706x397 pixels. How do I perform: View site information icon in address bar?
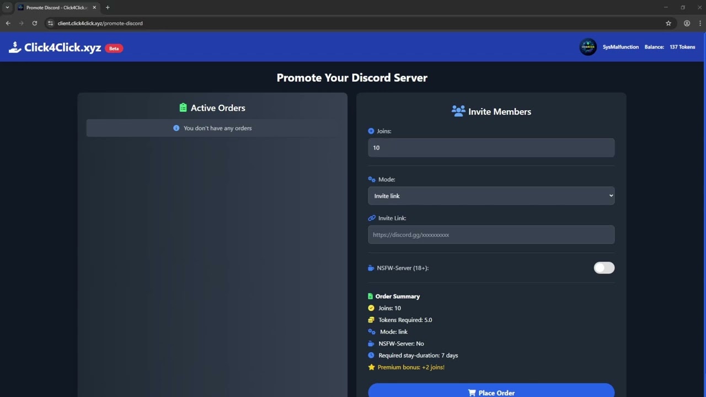click(x=50, y=23)
